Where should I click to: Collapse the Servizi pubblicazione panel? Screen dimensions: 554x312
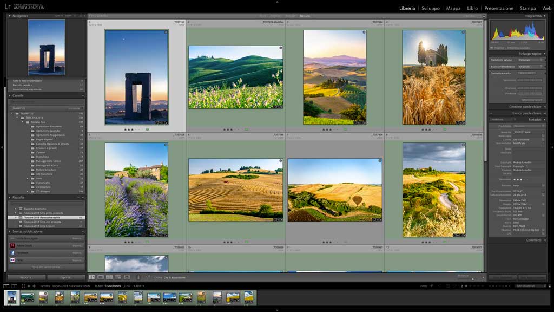[x=10, y=231]
